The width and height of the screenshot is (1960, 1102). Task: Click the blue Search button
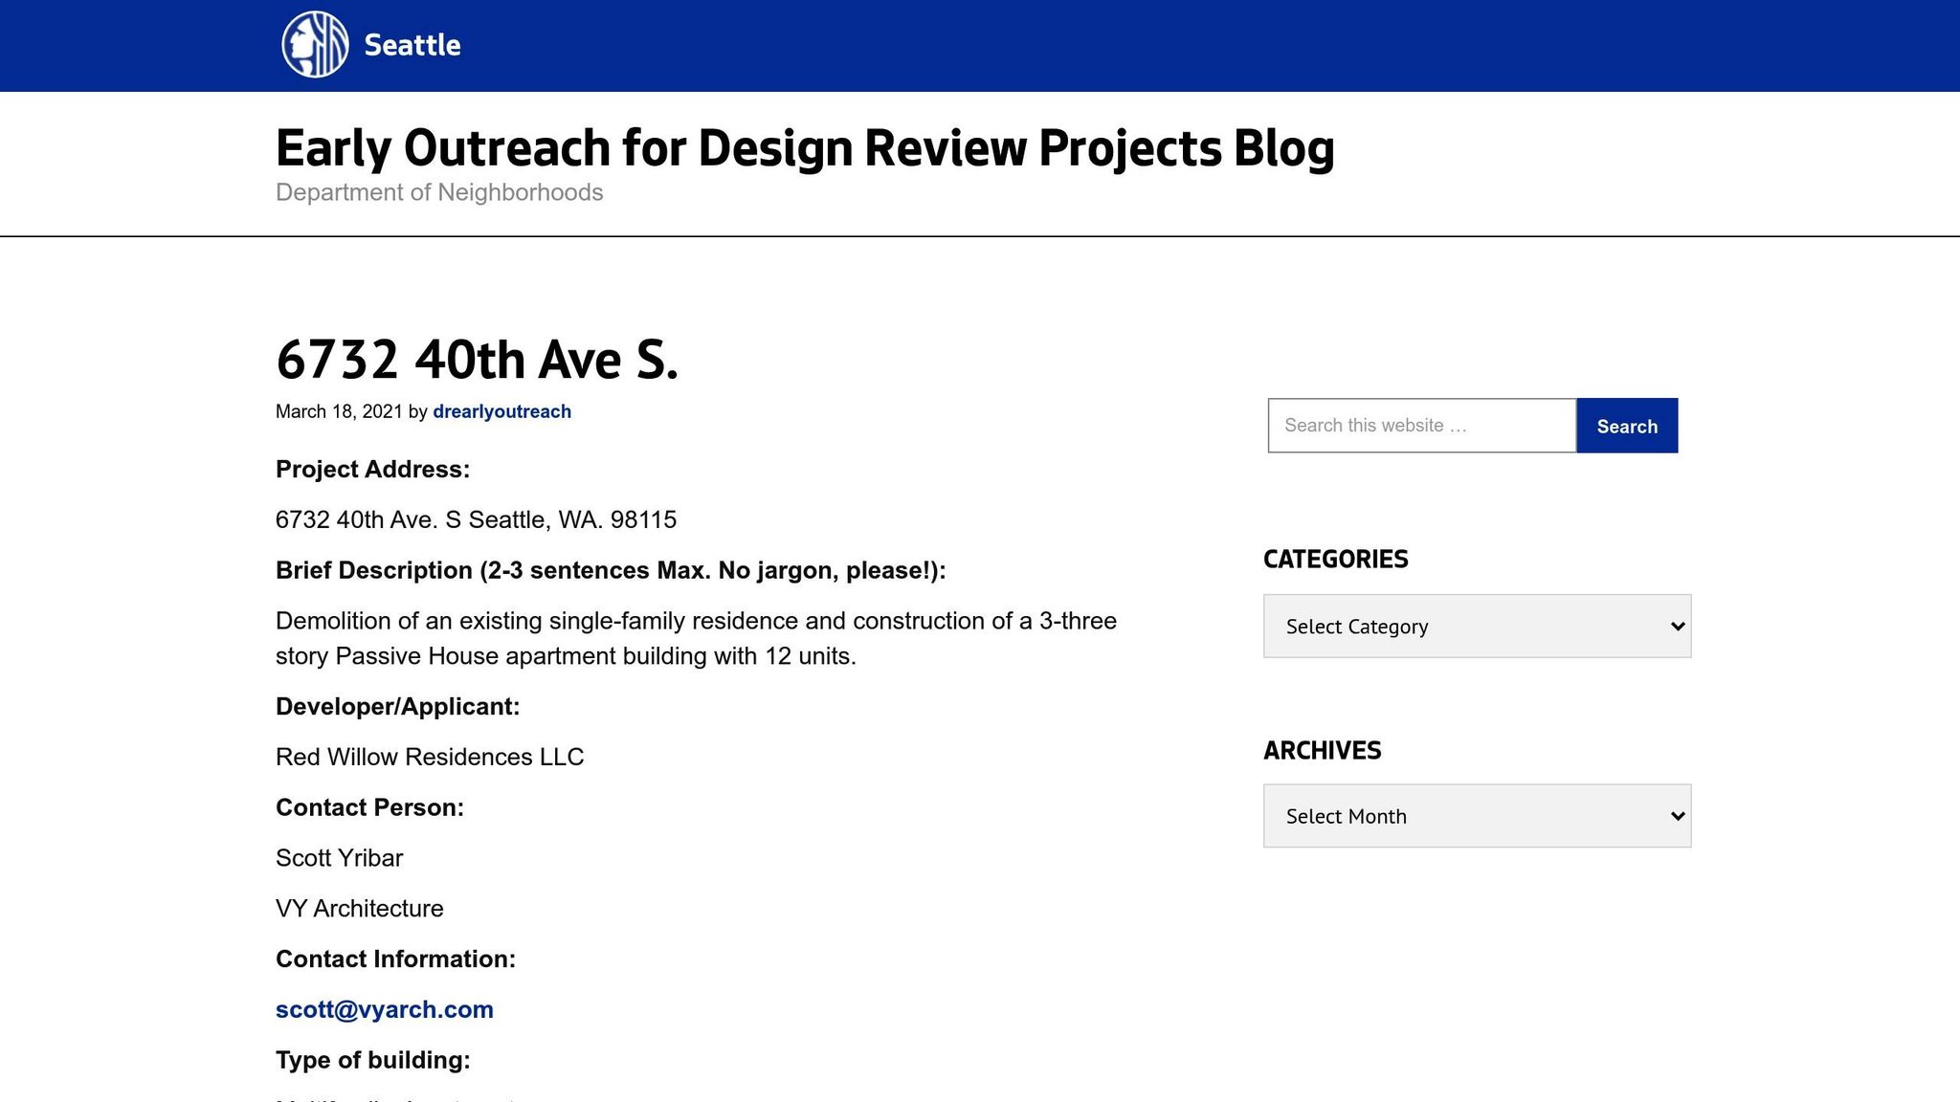click(x=1627, y=426)
